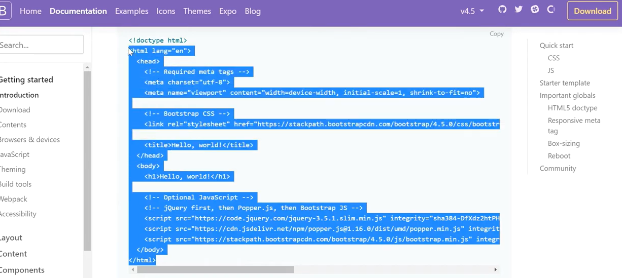Focus the Search docs field
This screenshot has width=622, height=278.
[x=42, y=45]
